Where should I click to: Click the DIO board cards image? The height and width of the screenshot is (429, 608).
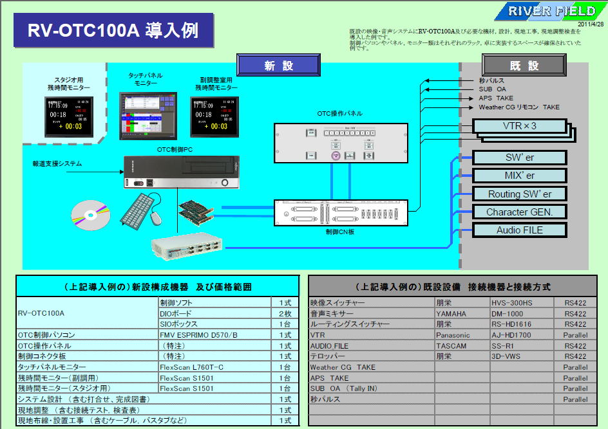196,212
